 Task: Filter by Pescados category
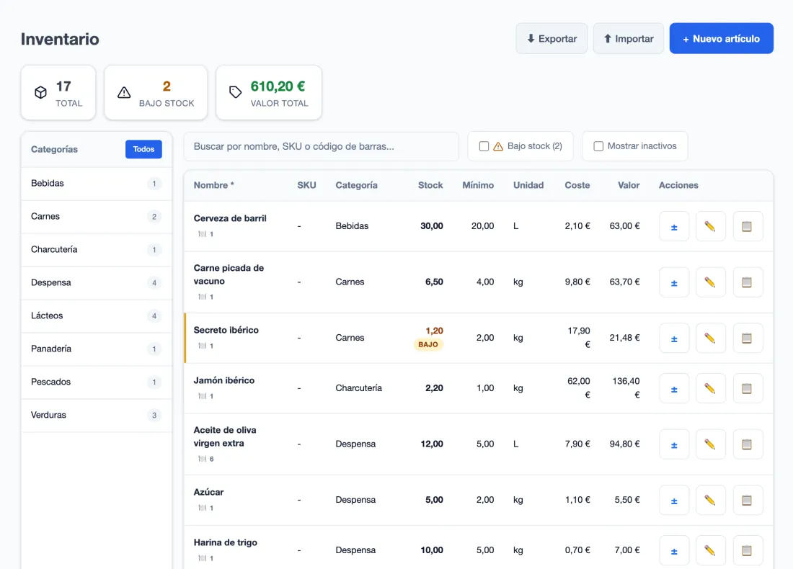point(96,382)
